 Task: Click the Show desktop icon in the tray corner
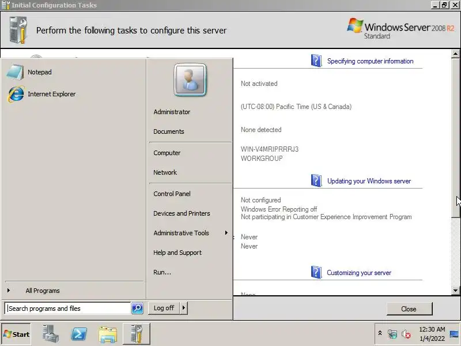tap(454, 334)
